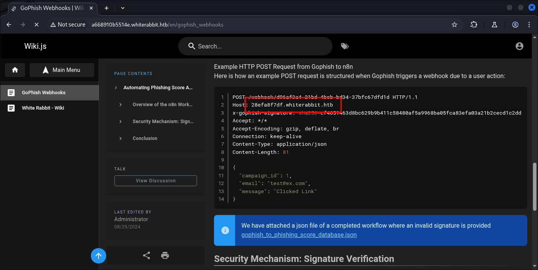Viewport: 538px width, 270px height.
Task: Select GoPhish Webhooks sidebar item
Action: [x=43, y=93]
